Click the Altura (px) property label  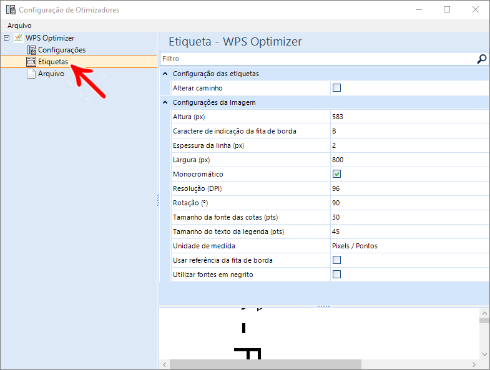pyautogui.click(x=189, y=117)
